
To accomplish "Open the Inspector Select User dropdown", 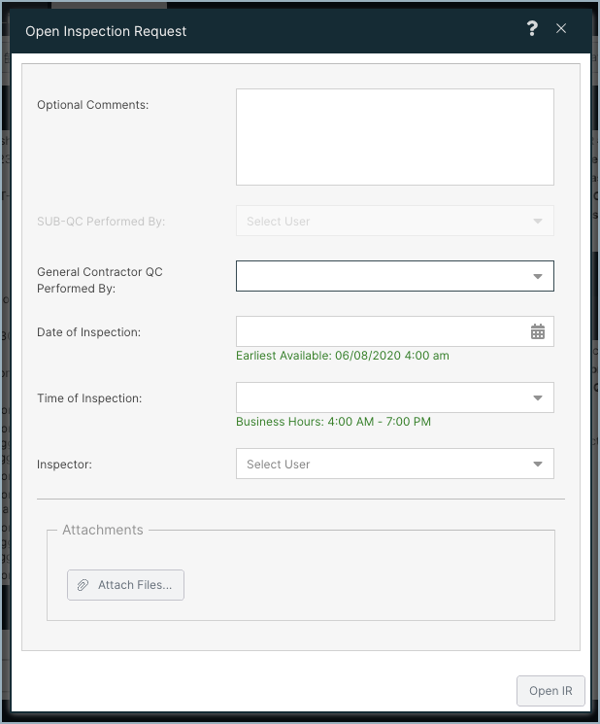I will tap(395, 464).
